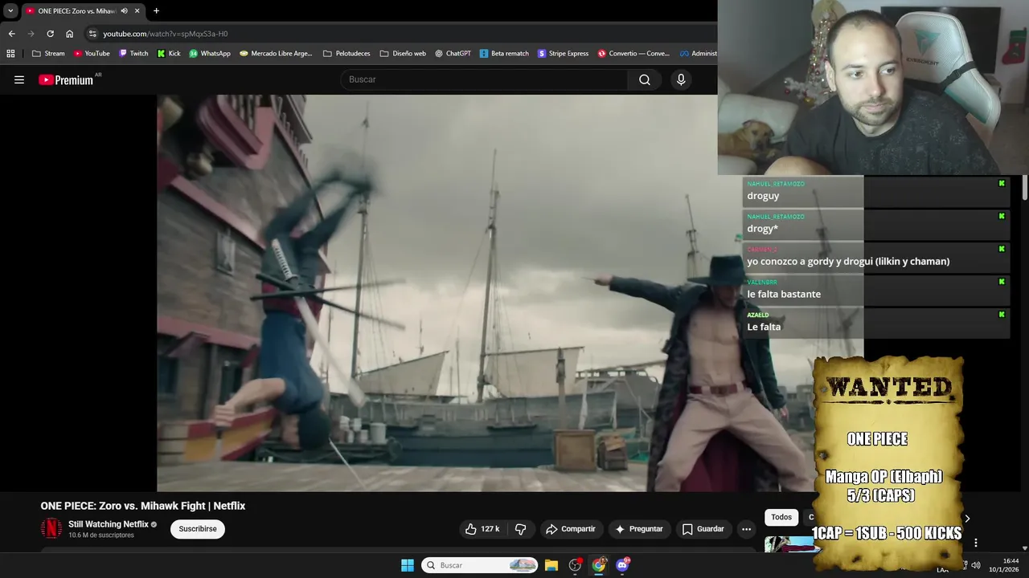Image resolution: width=1029 pixels, height=578 pixels.
Task: Click the green icon next to droguy message
Action: 1002,184
